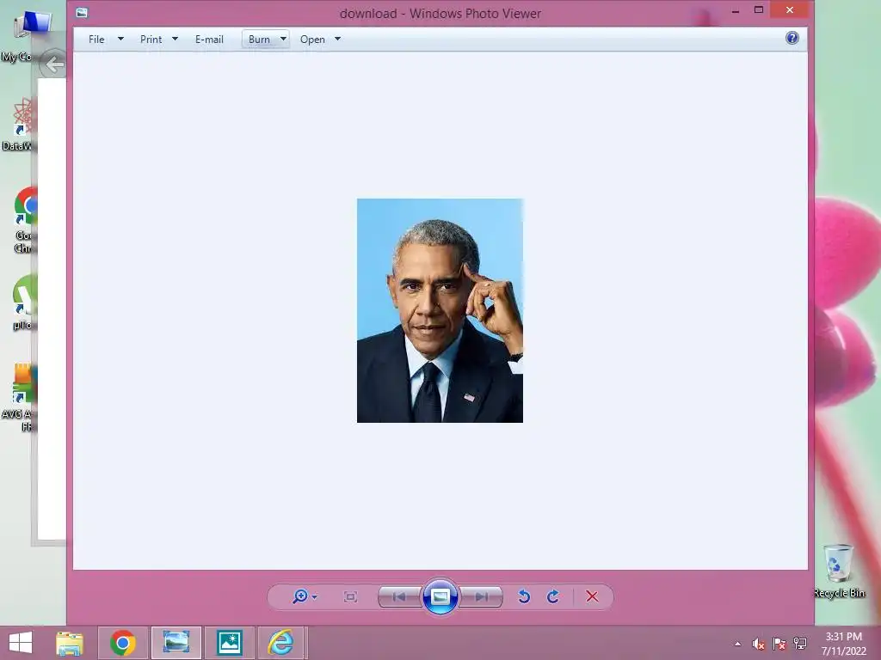Viewport: 881px width, 660px height.
Task: Open Photo Viewer help icon
Action: tap(792, 38)
